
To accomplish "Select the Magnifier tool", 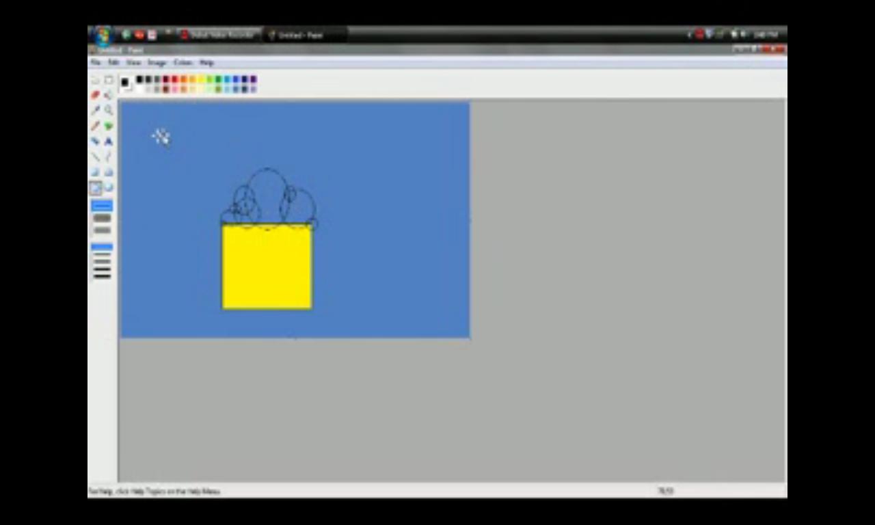I will click(108, 110).
